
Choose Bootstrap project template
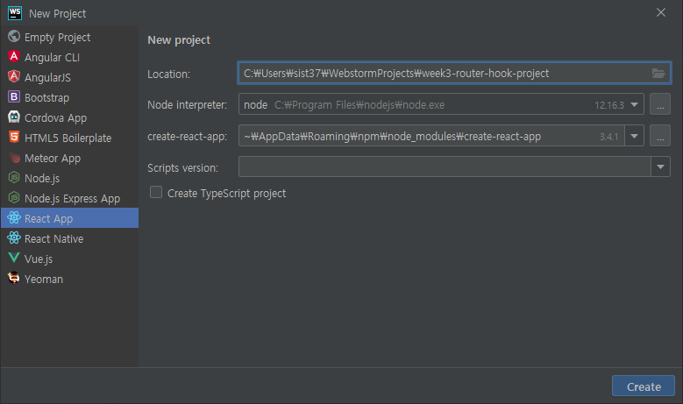(x=69, y=97)
